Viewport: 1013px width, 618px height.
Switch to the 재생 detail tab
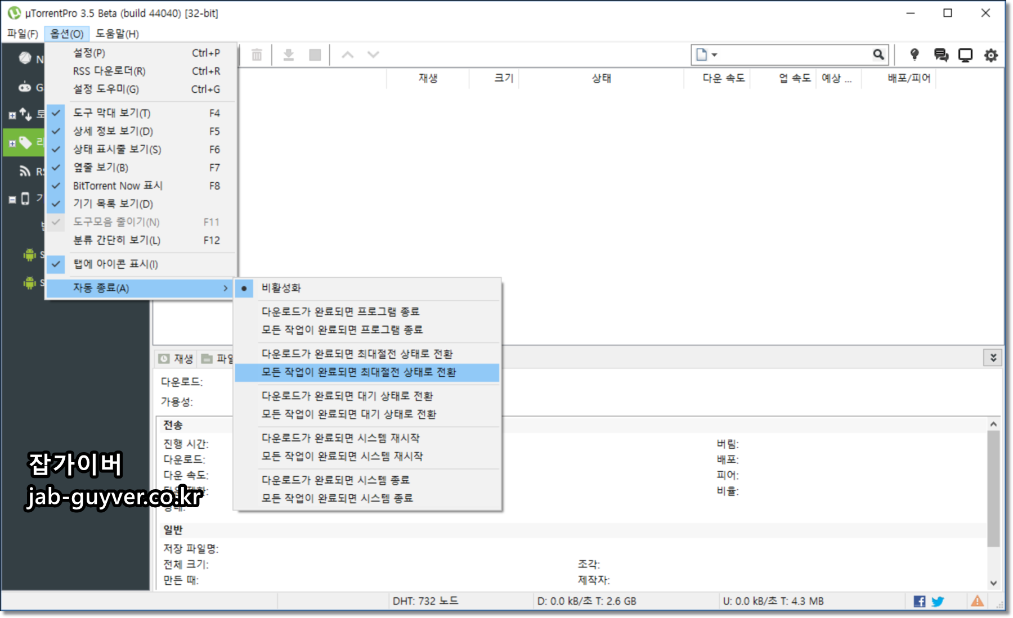click(176, 358)
